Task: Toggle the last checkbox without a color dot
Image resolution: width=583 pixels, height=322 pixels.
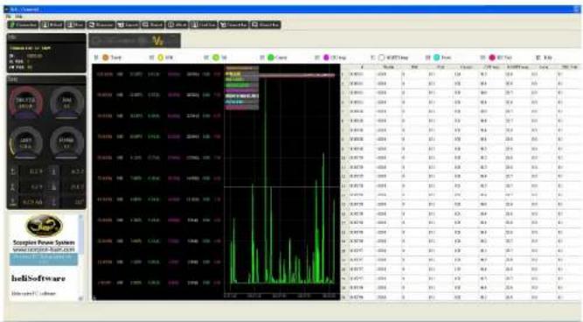Action: click(538, 58)
